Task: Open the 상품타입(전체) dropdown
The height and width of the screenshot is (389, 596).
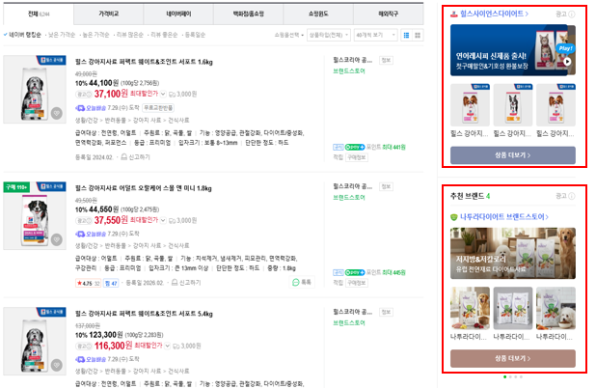Action: pos(329,35)
